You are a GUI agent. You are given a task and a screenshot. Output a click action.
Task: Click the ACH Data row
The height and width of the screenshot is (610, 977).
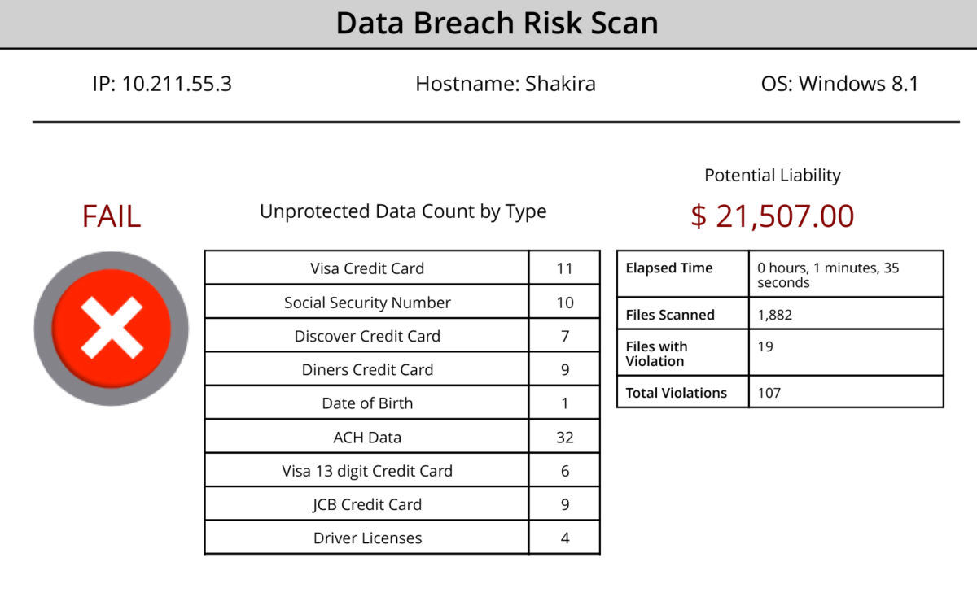(367, 438)
